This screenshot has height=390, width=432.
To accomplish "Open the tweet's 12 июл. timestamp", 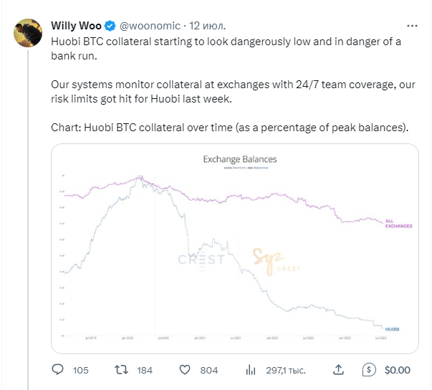I will pos(208,26).
